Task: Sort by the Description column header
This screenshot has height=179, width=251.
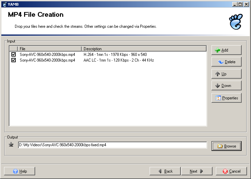Action: pyautogui.click(x=144, y=49)
